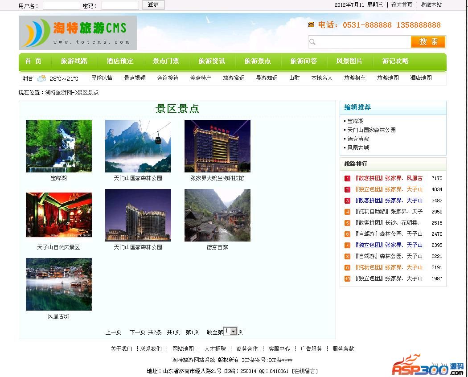Click the number 1 ranking badge
Image resolution: width=468 pixels, height=377 pixels.
347,178
